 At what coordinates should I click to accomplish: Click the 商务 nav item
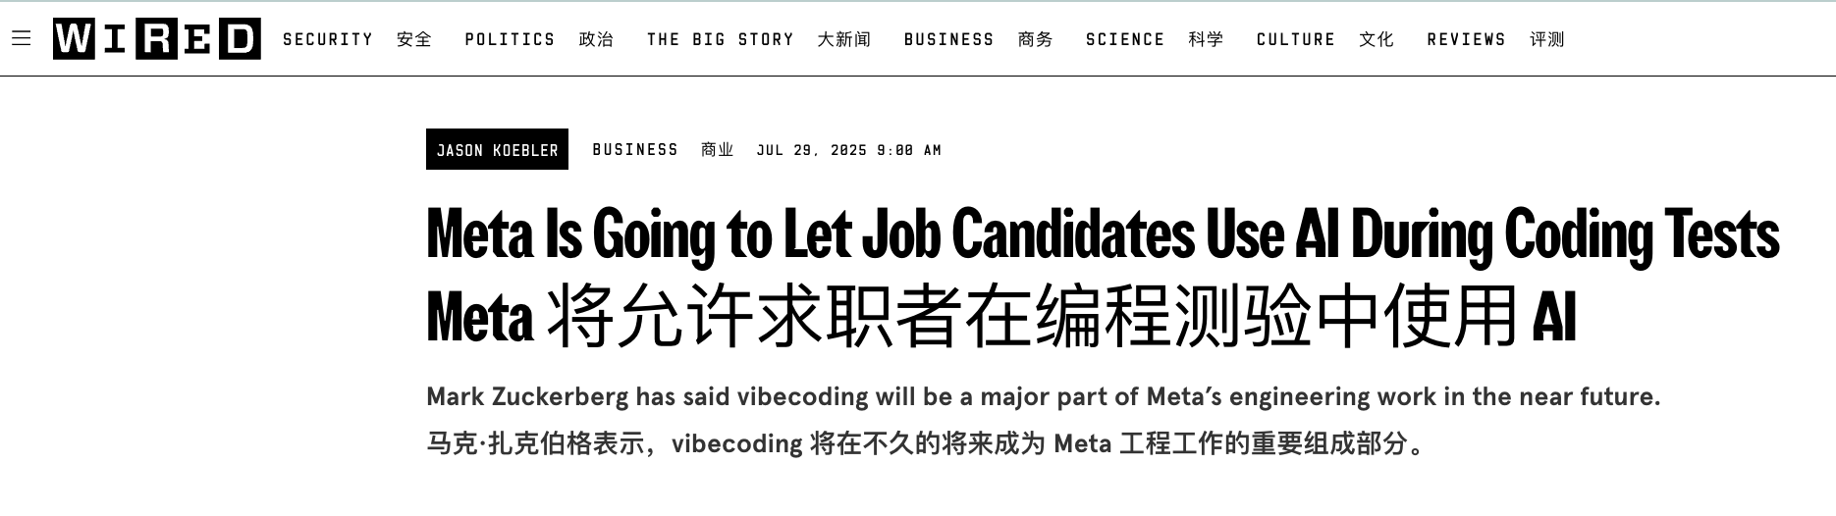click(1036, 39)
